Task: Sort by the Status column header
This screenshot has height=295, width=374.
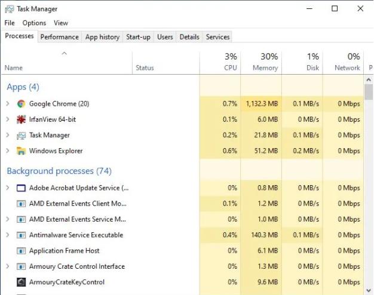Action: pyautogui.click(x=165, y=63)
